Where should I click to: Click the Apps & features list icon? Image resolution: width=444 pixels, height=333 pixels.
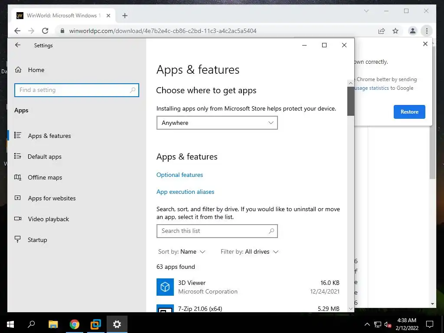tap(17, 135)
